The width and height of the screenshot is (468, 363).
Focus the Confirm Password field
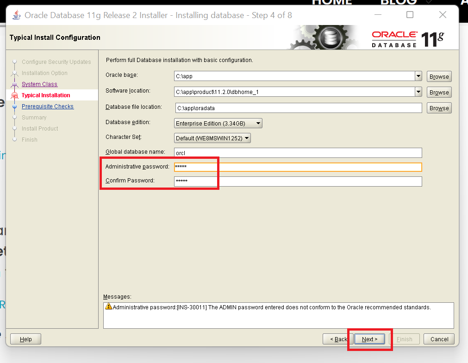click(x=298, y=181)
